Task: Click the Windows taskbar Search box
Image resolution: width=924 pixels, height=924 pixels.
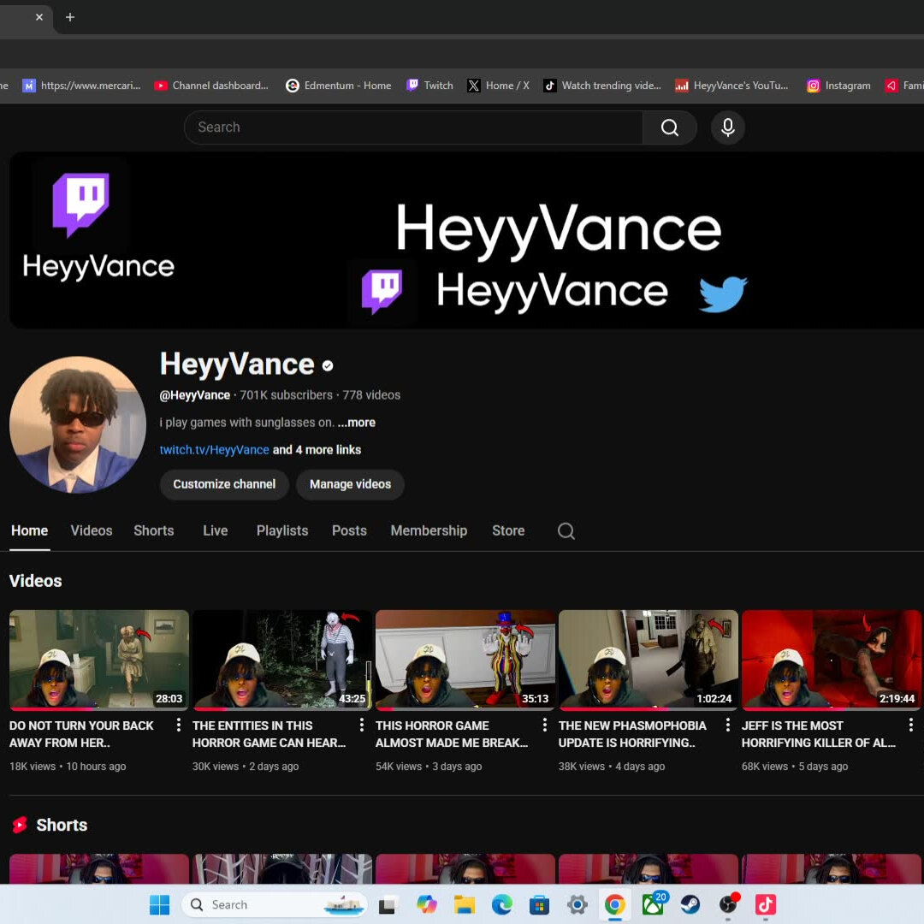Action: coord(275,904)
